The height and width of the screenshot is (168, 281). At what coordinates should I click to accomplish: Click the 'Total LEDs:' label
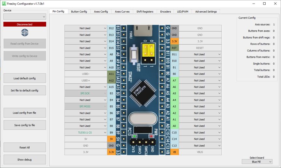pyautogui.click(x=264, y=77)
